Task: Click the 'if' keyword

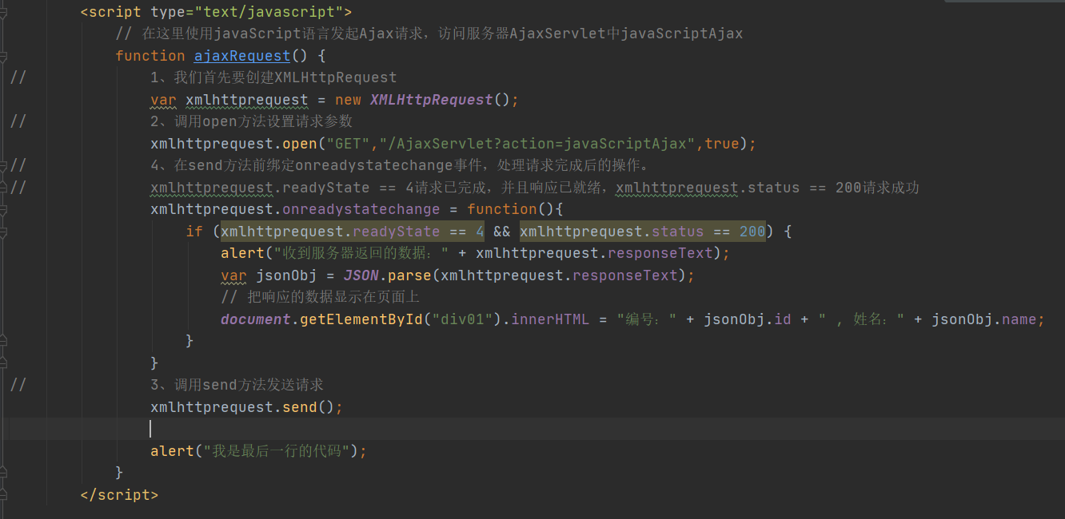Action: [x=194, y=232]
